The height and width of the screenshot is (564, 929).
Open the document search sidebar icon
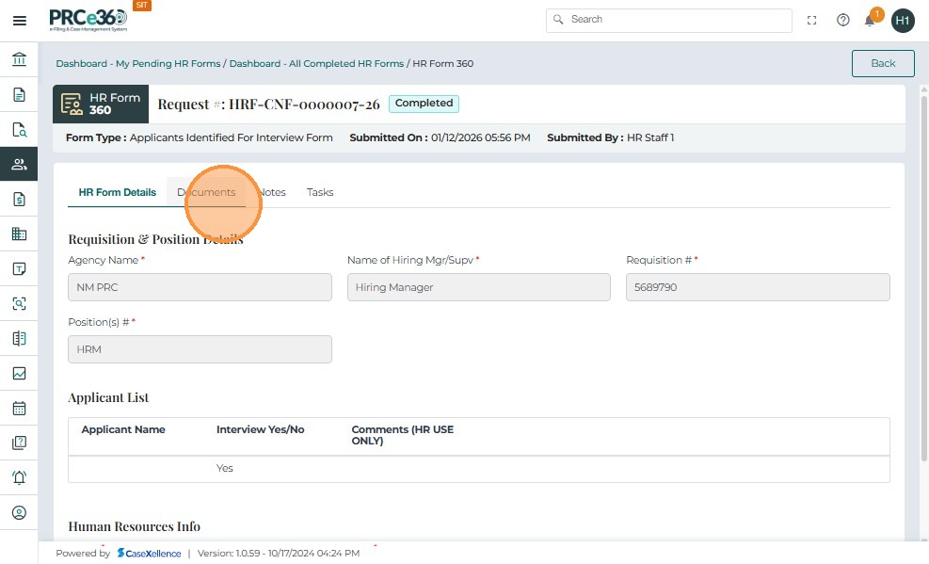tap(19, 130)
